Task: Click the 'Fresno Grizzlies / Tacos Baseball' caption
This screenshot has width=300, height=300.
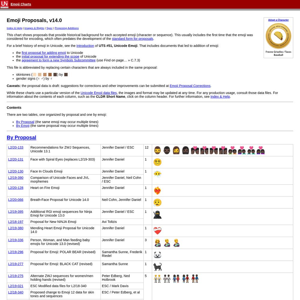Action: 278,53
